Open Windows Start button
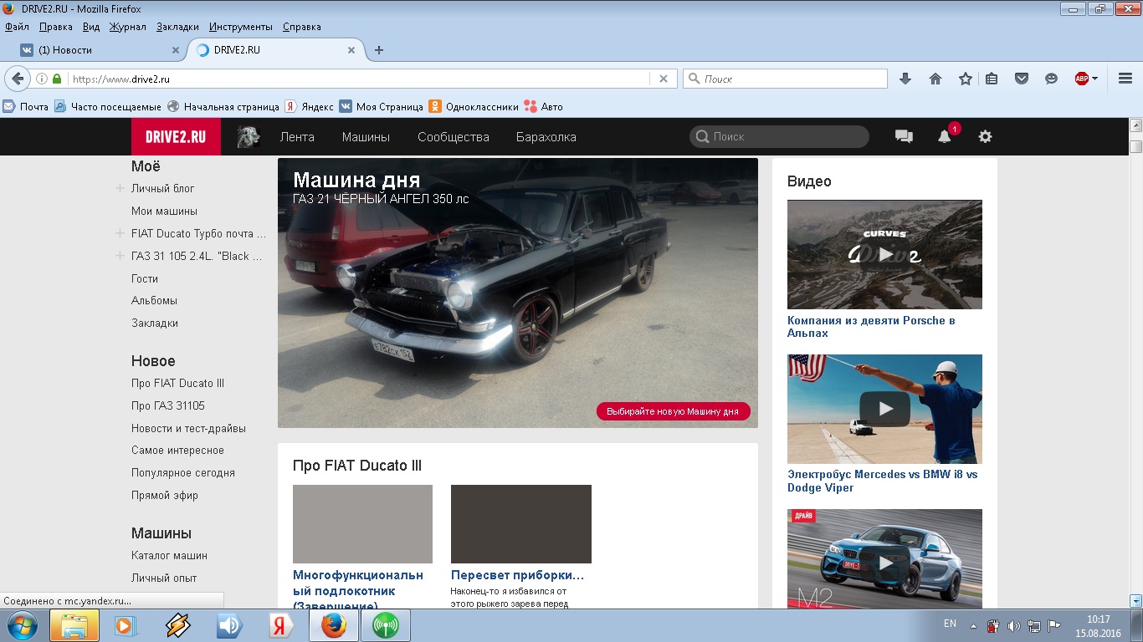 point(21,625)
